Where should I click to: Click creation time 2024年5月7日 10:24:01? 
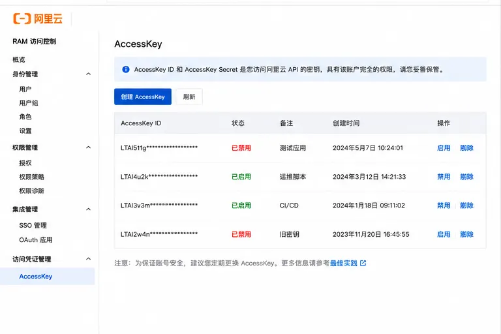click(x=368, y=148)
